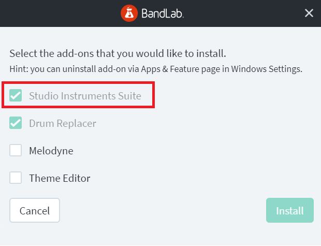The image size is (321, 246).
Task: Click the 'Apps & Feature' words in the hint
Action: point(170,69)
